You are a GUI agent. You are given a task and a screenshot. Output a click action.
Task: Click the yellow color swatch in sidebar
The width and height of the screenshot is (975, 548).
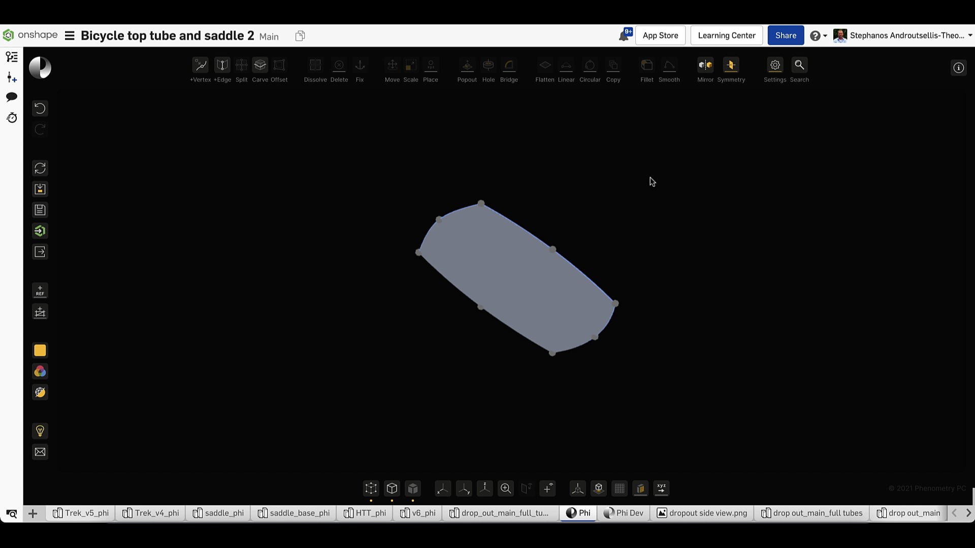tap(40, 350)
